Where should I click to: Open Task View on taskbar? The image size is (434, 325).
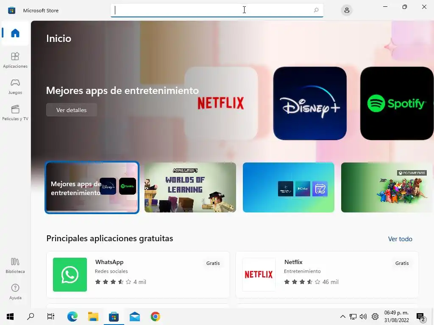[51, 317]
